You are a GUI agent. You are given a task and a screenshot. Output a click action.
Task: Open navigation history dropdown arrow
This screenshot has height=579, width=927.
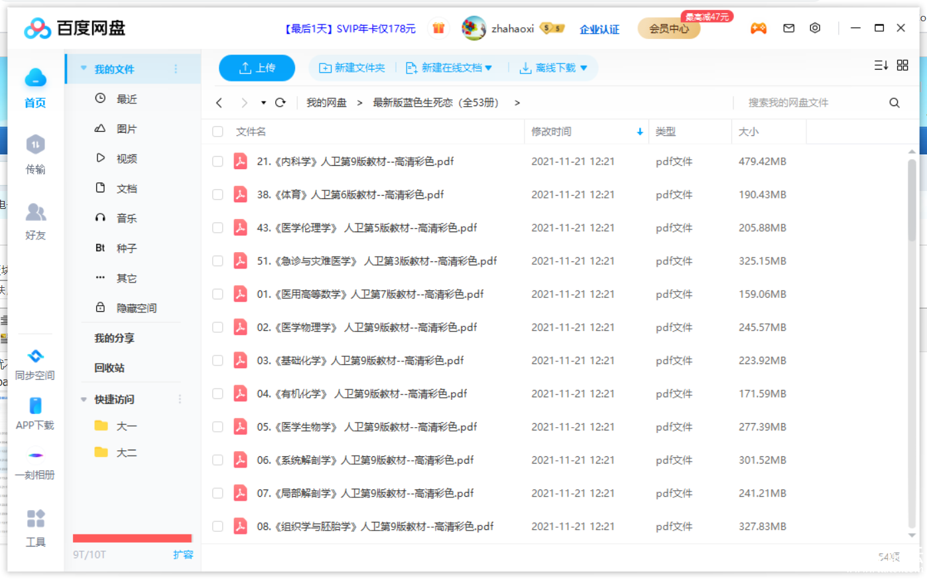point(263,103)
